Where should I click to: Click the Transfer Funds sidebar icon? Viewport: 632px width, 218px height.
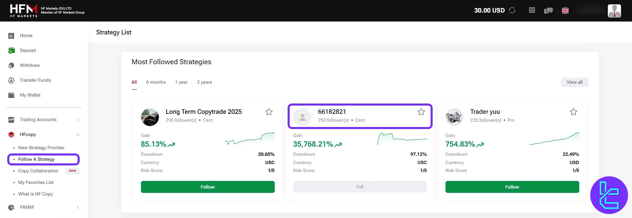click(x=11, y=80)
